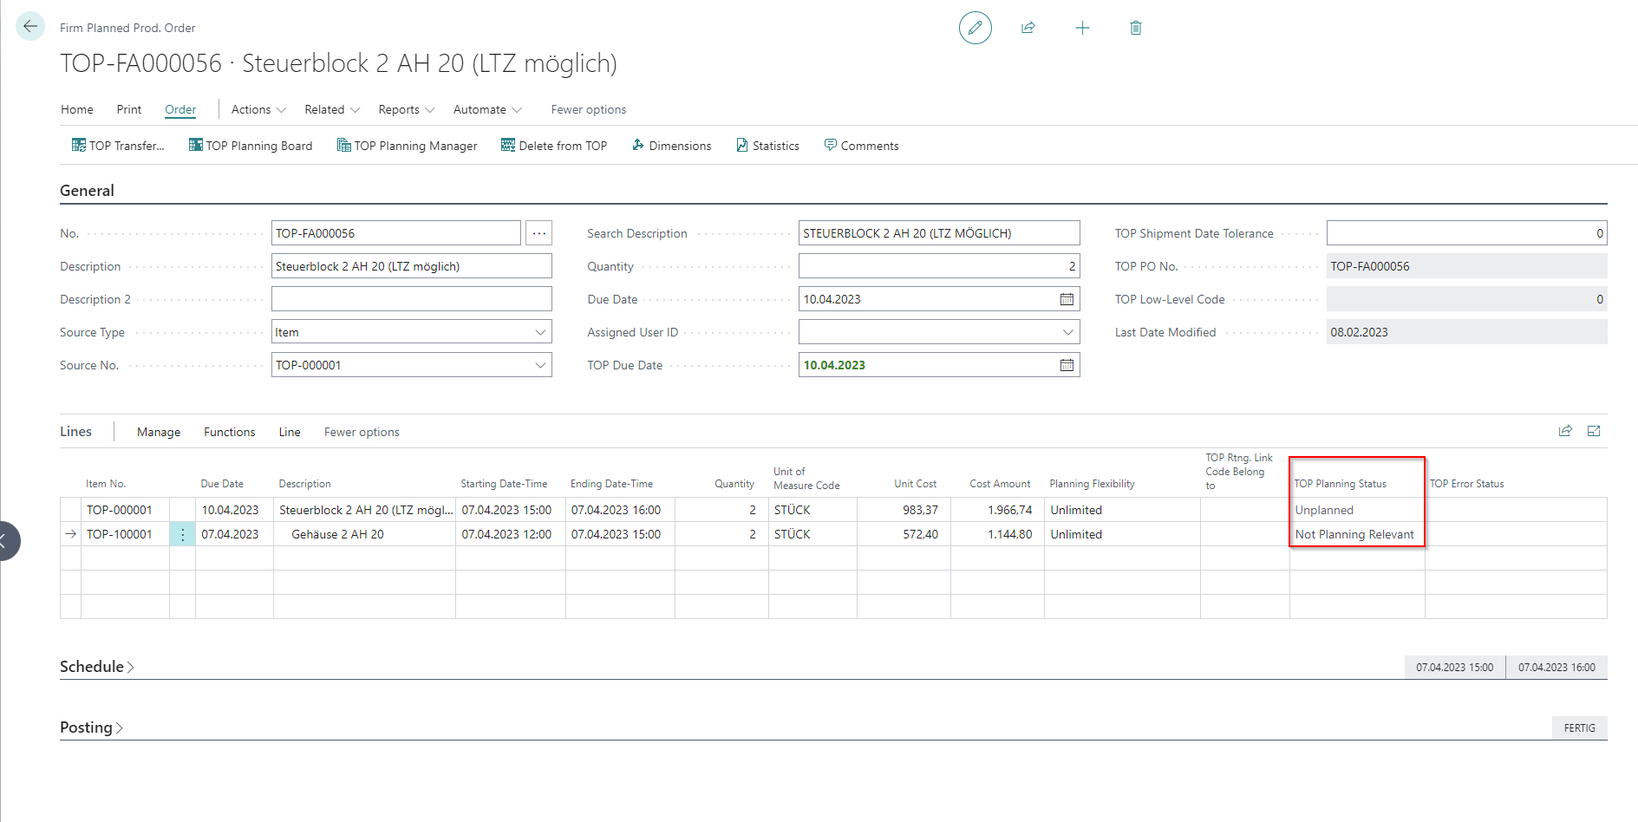Open the Due Date calendar picker

pos(1067,299)
